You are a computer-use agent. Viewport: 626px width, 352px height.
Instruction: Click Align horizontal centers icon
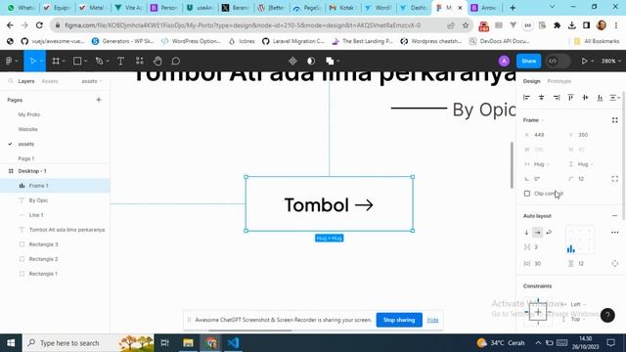tap(541, 98)
